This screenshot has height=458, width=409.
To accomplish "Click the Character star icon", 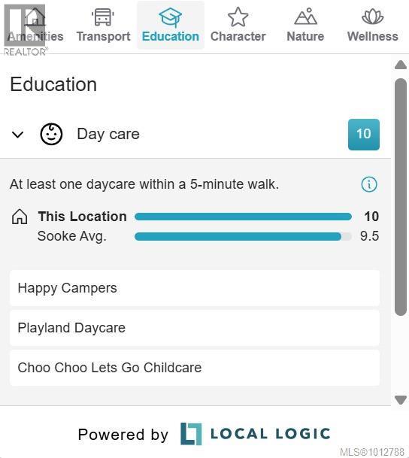I will click(x=238, y=17).
